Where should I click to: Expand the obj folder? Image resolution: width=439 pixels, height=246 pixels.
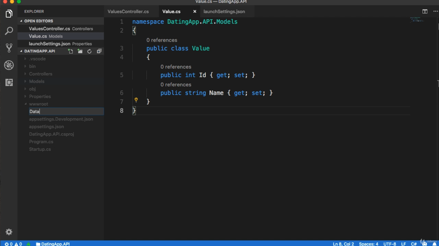[x=32, y=89]
